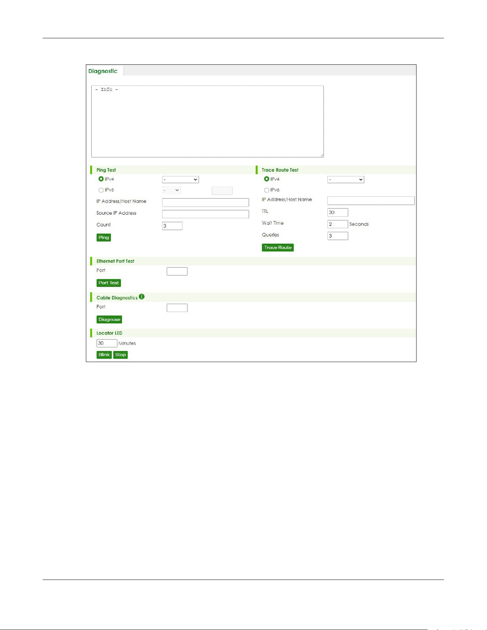Click inside the Info output text area

coord(208,121)
